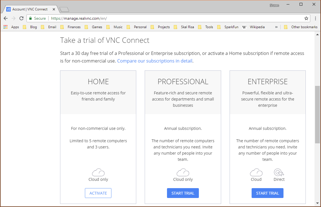Image resolution: width=321 pixels, height=207 pixels.
Task: Open the Blog bookmarks folder
Action: pos(30,27)
